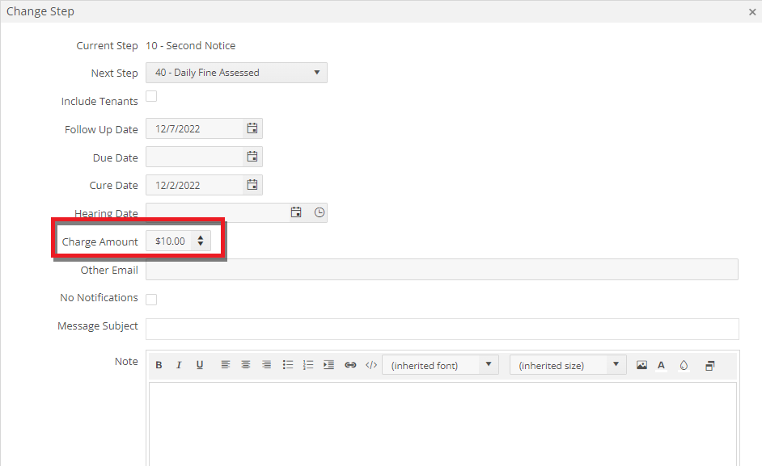Image resolution: width=762 pixels, height=466 pixels.
Task: Check the No Notifications checkbox
Action: tap(151, 300)
